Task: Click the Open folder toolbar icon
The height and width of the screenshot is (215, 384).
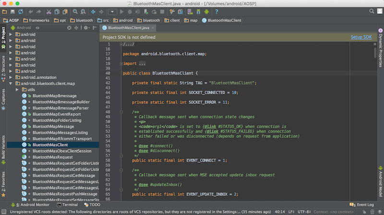Action: 4,11
